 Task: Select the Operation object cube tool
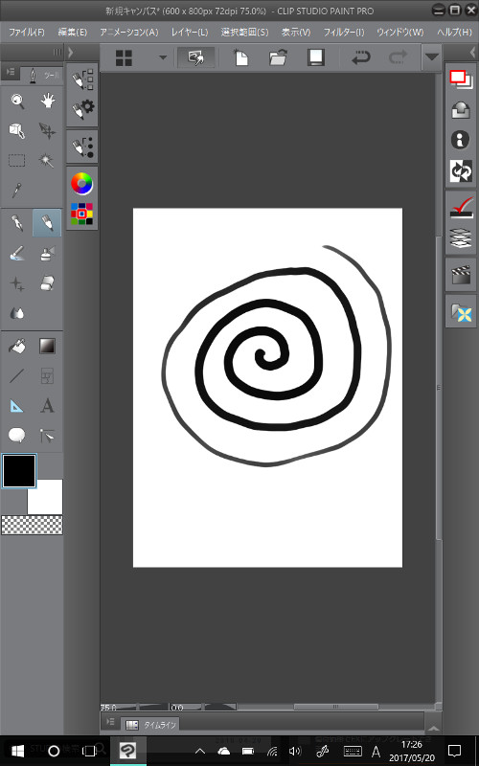[x=17, y=131]
